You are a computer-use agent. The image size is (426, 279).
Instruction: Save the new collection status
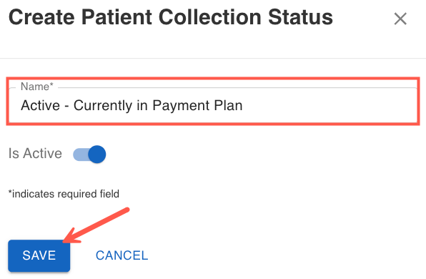(x=39, y=255)
